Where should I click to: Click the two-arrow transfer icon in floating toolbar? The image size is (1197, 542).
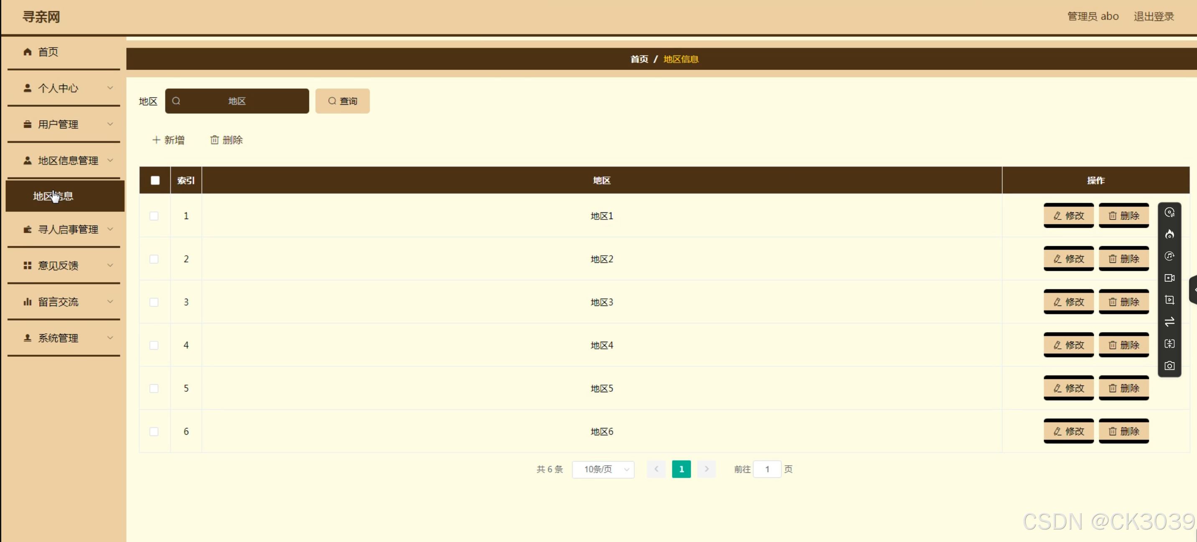point(1169,322)
